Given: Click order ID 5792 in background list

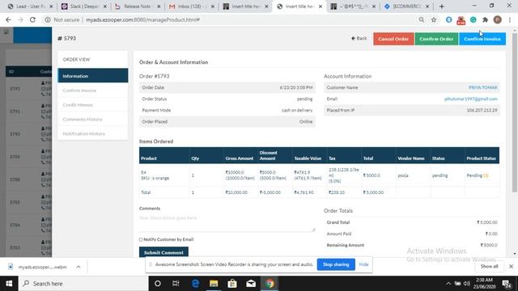Looking at the screenshot, I should pos(15,88).
